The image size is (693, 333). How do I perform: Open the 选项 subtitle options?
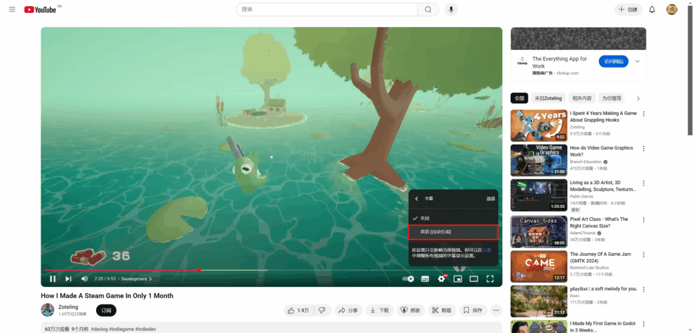491,199
